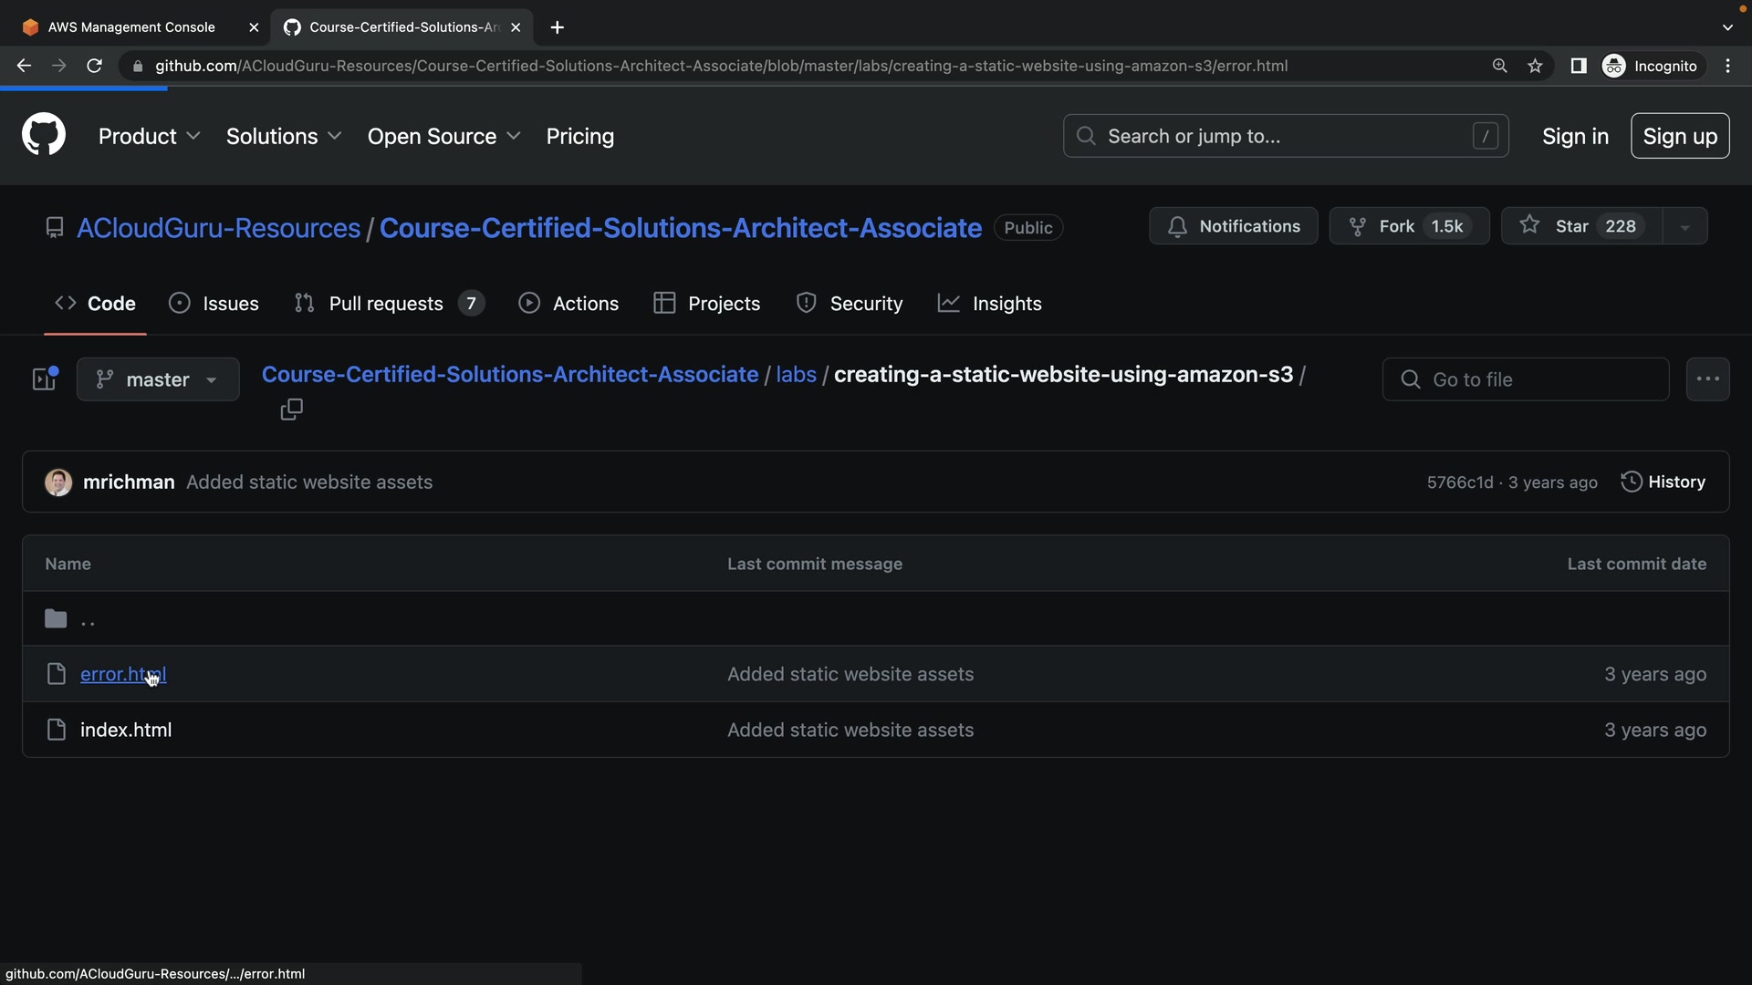Open the star lists dropdown arrow
This screenshot has width=1752, height=985.
(x=1684, y=227)
